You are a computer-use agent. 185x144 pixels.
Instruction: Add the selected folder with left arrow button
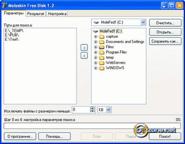(84, 48)
